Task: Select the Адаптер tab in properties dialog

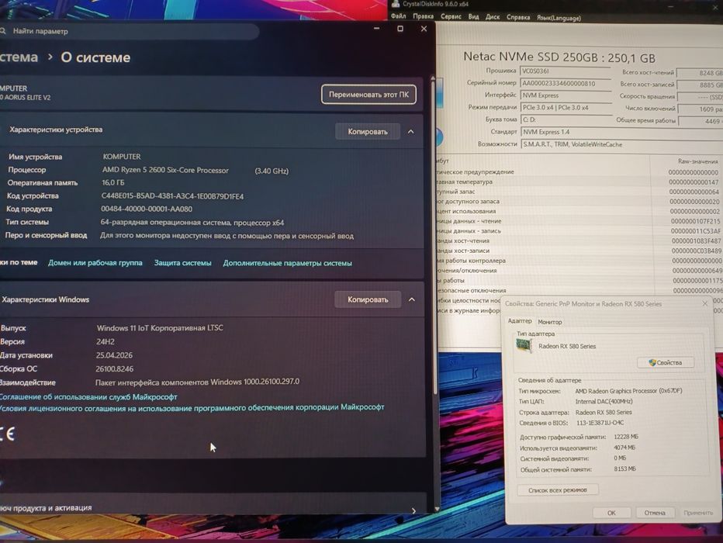Action: 520,321
